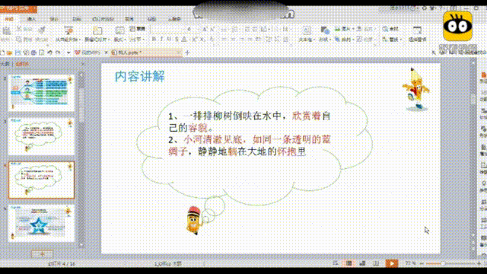Start slideshow with orange play button
Image resolution: width=487 pixels, height=274 pixels.
click(392, 263)
